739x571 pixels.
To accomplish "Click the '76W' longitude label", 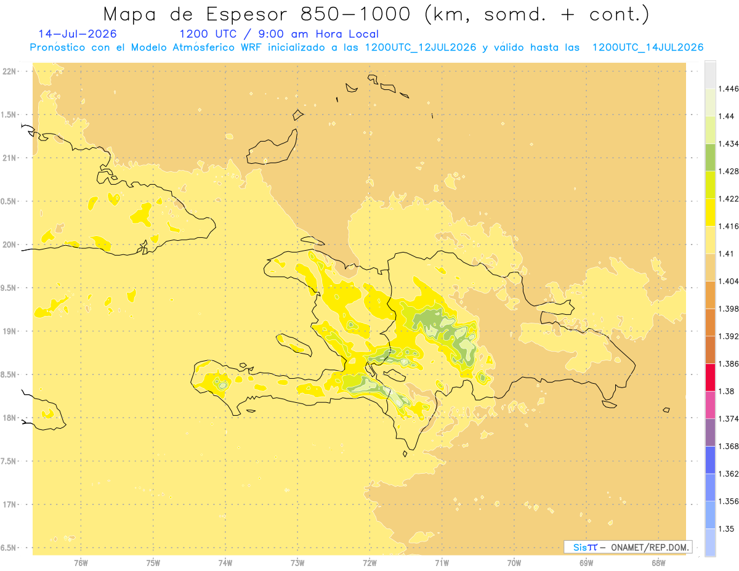I will click(x=81, y=563).
